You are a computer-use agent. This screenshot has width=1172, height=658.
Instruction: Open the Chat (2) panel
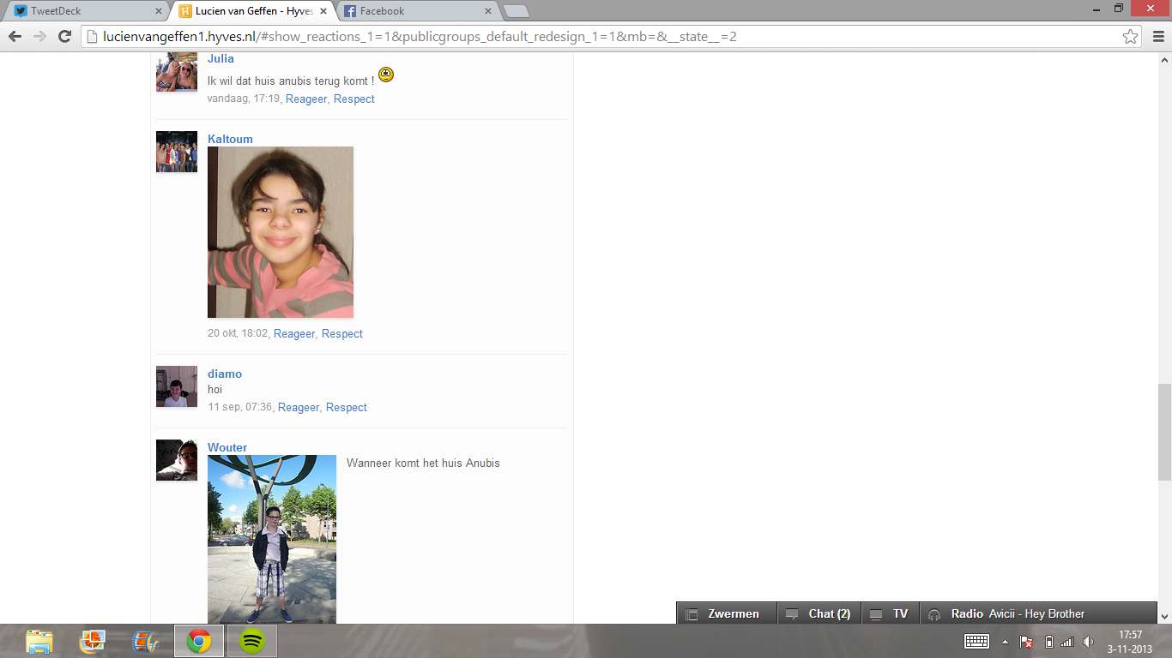pos(819,613)
